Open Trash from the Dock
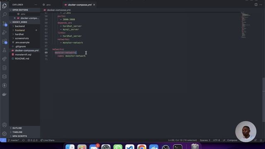Screen dimensions: 265x149 pos(195,146)
